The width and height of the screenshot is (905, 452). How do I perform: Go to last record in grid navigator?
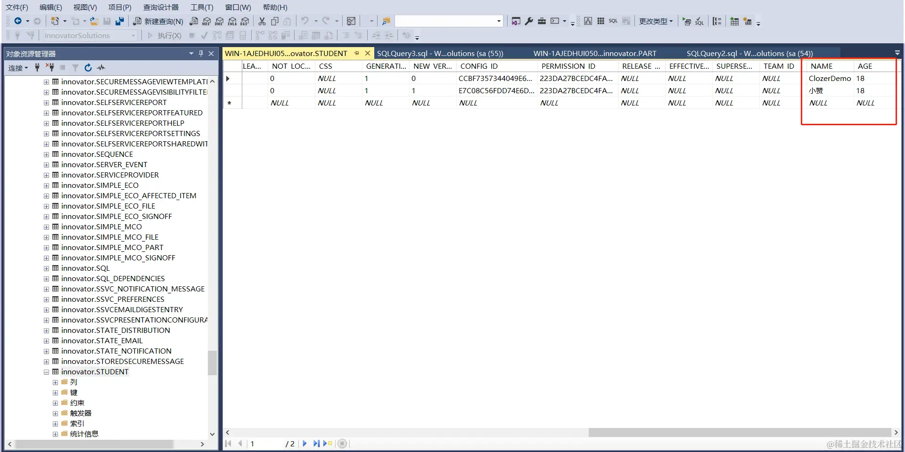point(316,444)
